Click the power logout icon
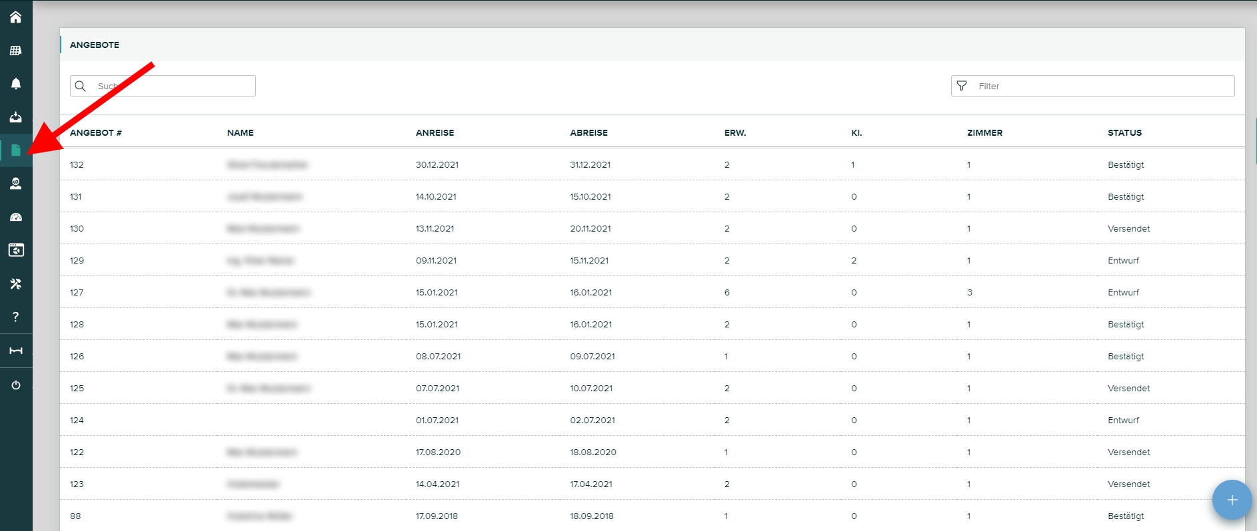 coord(16,385)
